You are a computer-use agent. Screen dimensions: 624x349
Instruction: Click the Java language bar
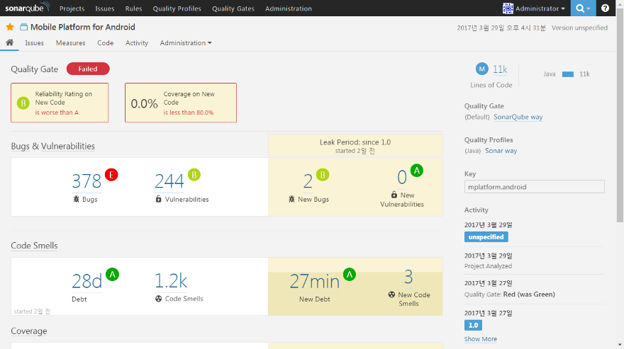point(568,74)
